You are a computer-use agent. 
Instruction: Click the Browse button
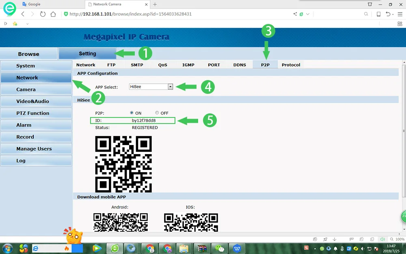click(x=28, y=54)
